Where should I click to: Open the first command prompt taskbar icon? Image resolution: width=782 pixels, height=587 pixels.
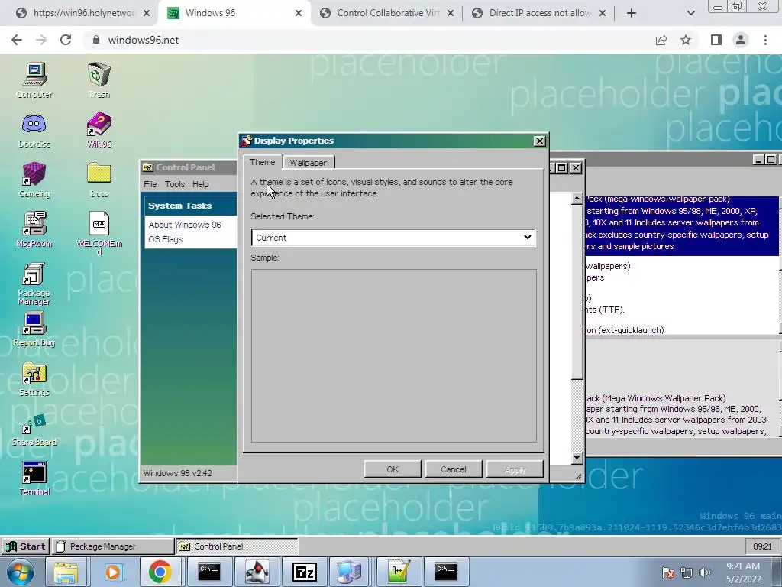pyautogui.click(x=209, y=572)
